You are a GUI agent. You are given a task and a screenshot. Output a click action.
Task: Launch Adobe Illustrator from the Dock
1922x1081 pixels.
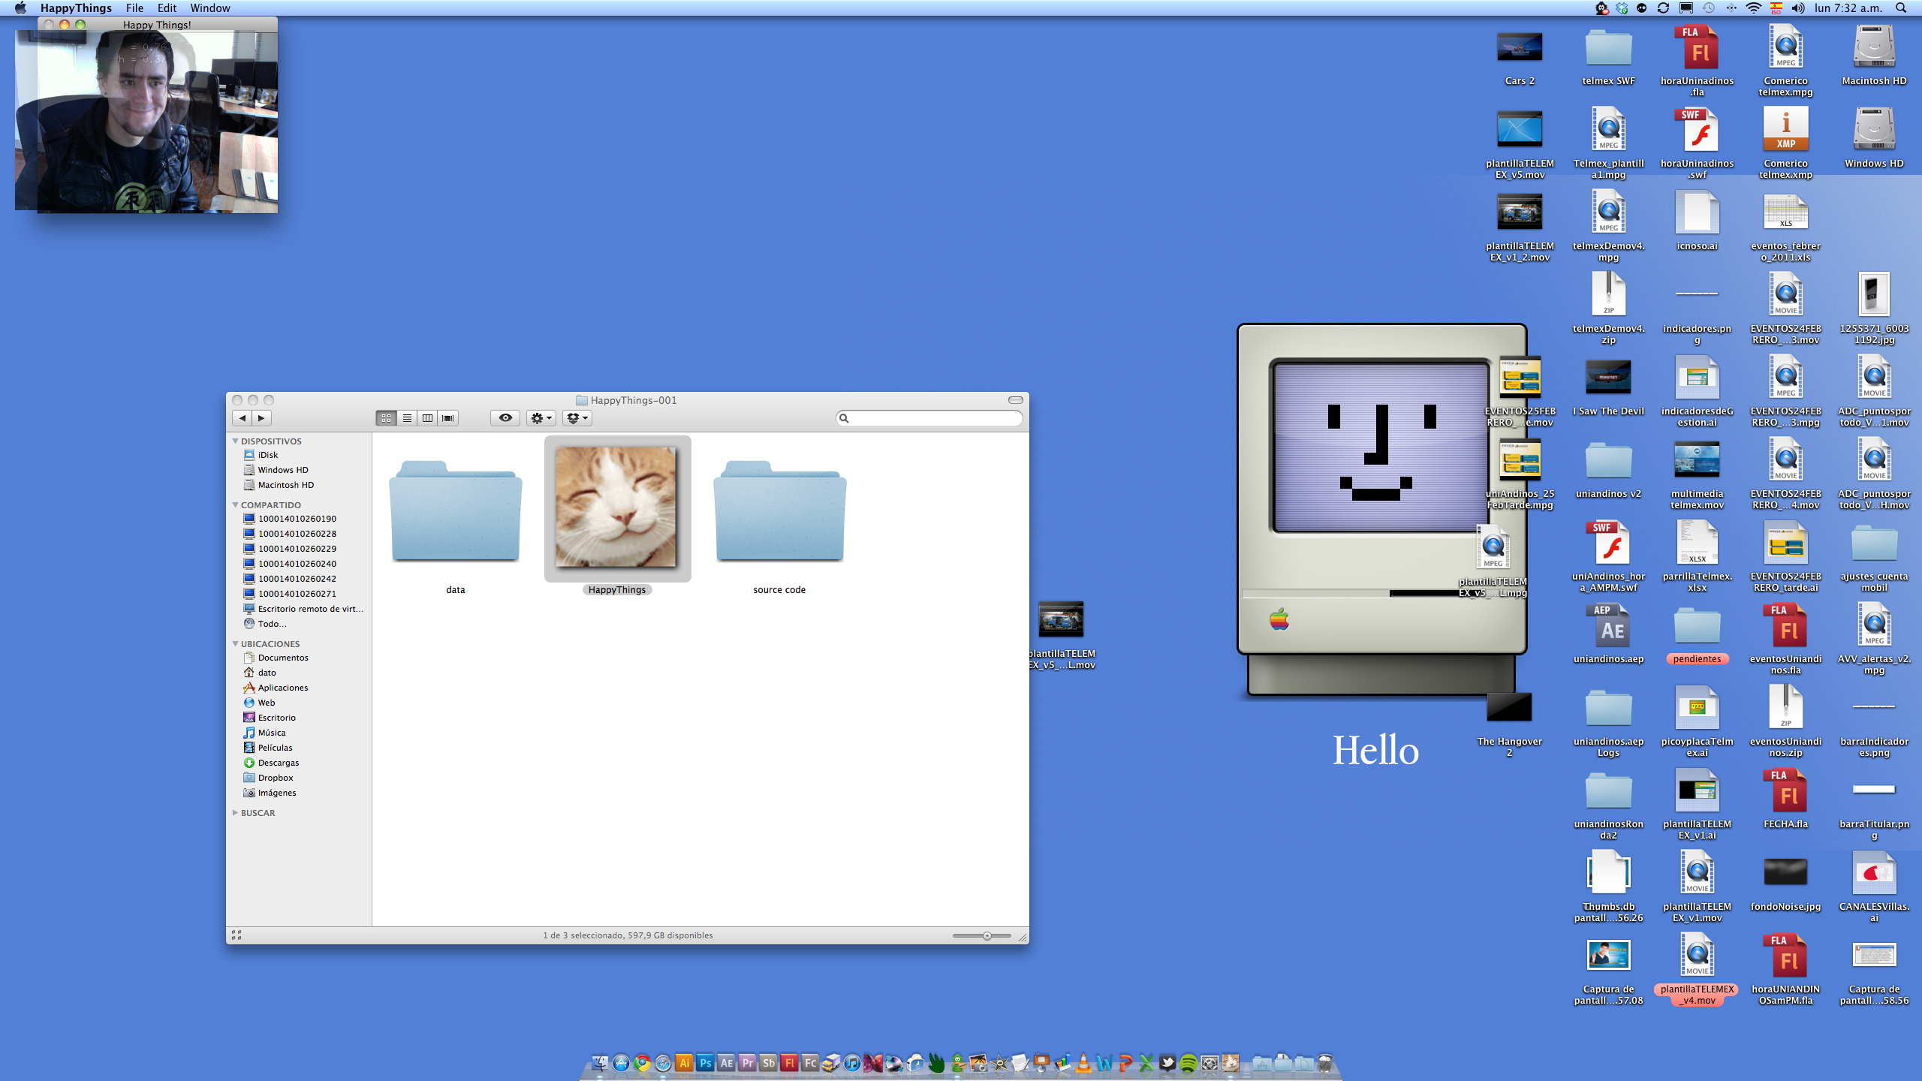[684, 1063]
